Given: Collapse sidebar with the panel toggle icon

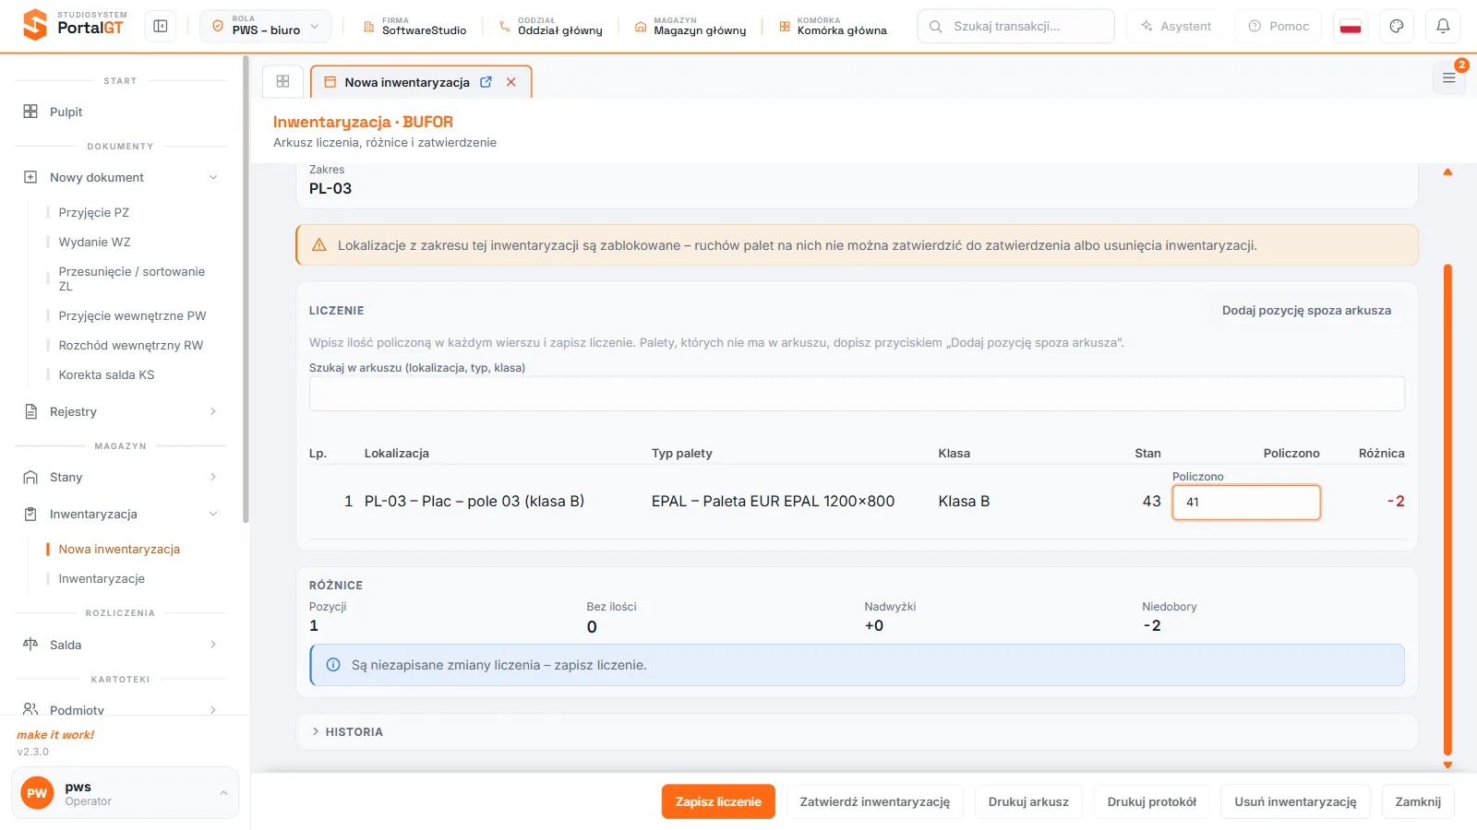Looking at the screenshot, I should point(161,26).
